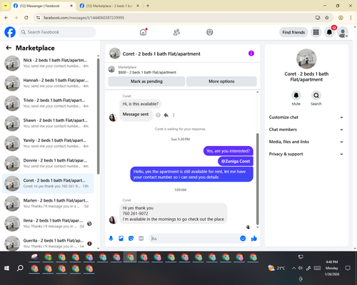Attach a photo using image icon
This screenshot has width=357, height=285.
[x=121, y=239]
